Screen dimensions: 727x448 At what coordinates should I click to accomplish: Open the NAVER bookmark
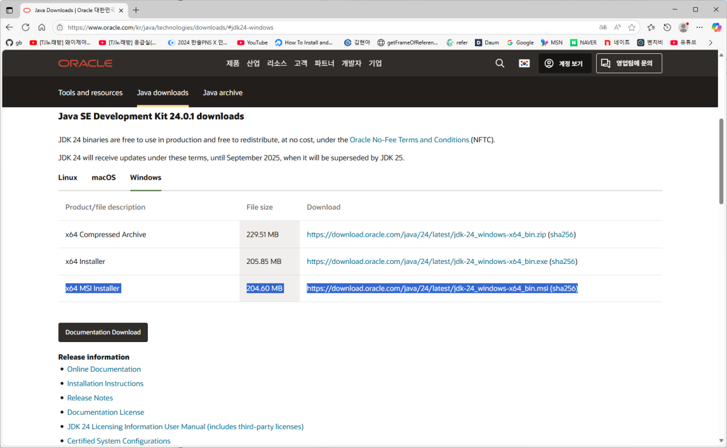[x=583, y=43]
